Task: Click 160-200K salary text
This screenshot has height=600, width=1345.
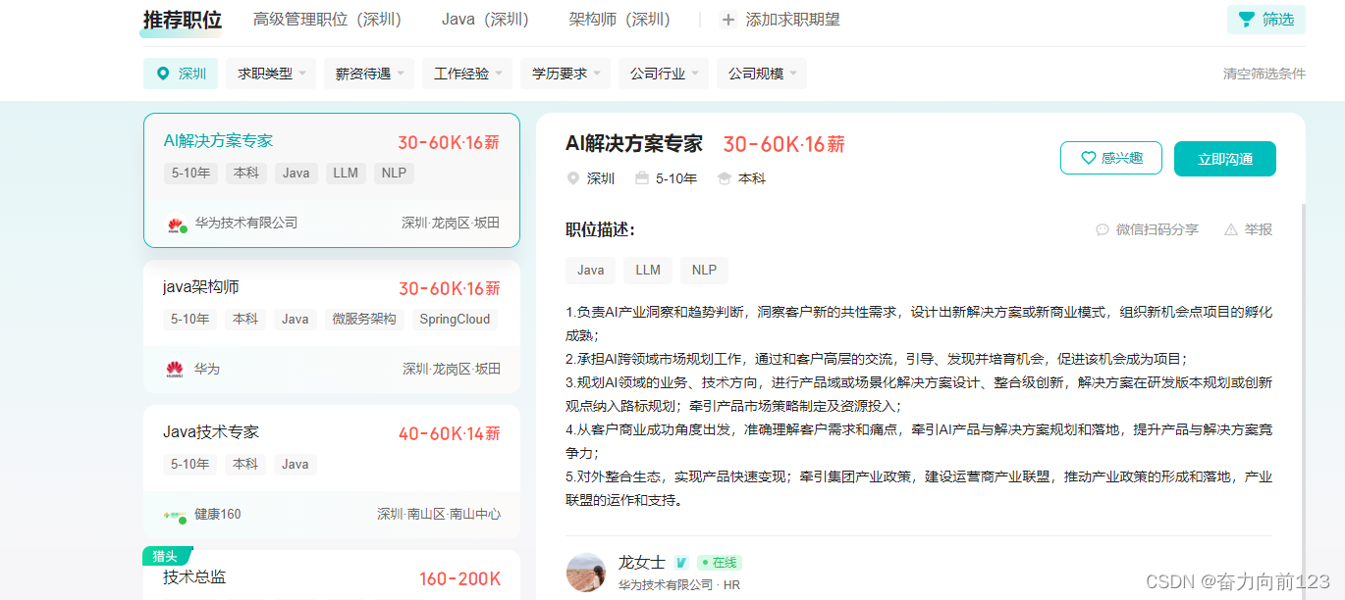Action: click(x=459, y=579)
